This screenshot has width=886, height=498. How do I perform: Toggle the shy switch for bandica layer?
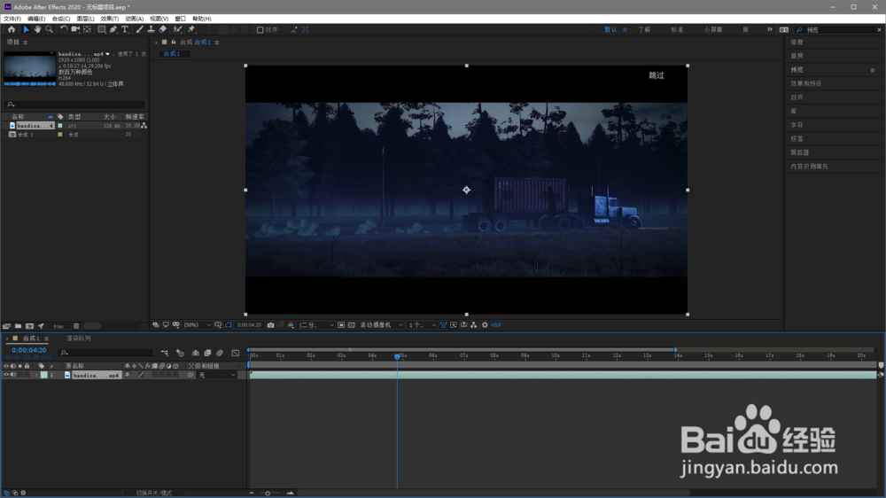coord(127,375)
